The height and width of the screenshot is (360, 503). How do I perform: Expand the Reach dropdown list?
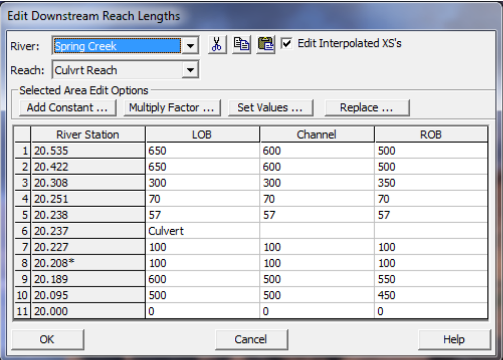point(191,70)
